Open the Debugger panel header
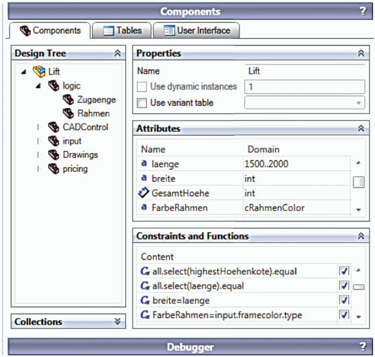Image resolution: width=375 pixels, height=357 pixels. (190, 347)
